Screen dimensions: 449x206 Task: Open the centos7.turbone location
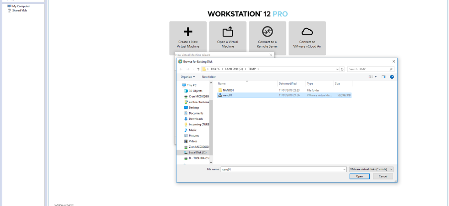[197, 102]
